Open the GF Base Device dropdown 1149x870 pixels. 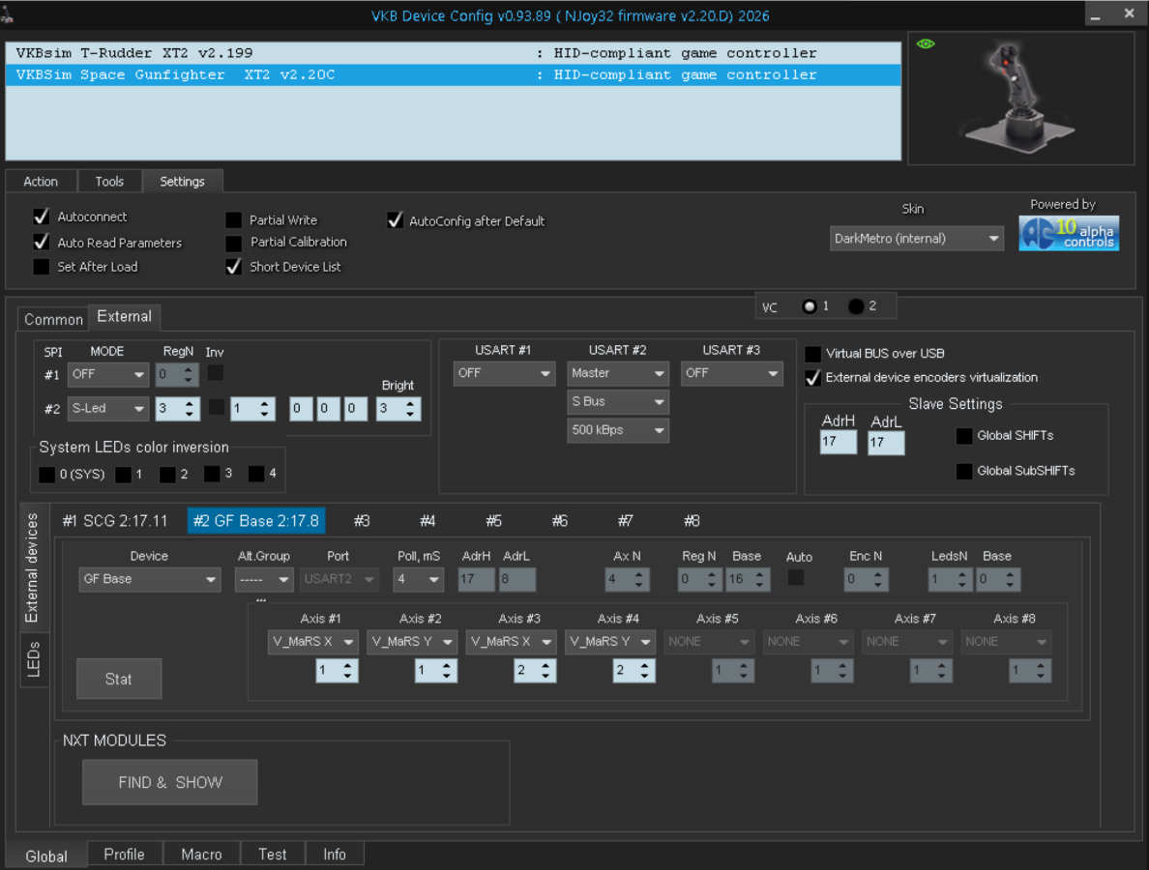point(150,579)
